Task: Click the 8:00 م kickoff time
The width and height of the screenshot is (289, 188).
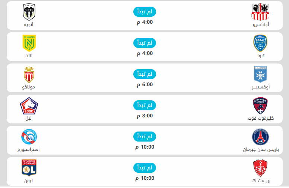Action: (x=144, y=116)
